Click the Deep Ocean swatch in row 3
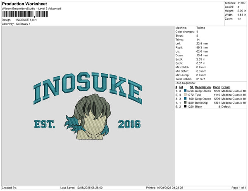Image resolution: width=248 pixels, height=191 pixels. pos(185,98)
